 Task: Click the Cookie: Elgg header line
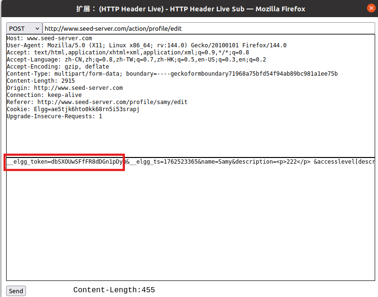(x=73, y=109)
